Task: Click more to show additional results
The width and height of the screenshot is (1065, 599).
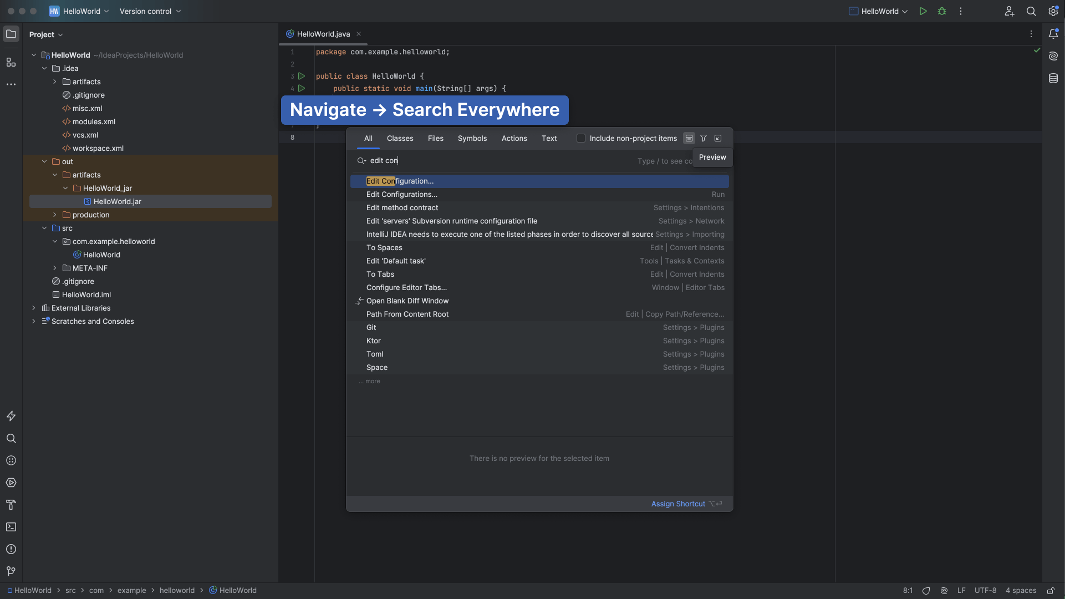Action: coord(370,381)
